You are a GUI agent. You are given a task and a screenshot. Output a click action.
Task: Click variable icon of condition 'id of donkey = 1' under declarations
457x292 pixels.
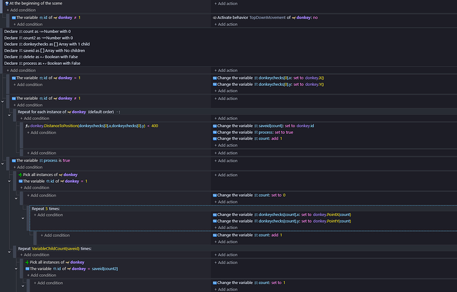tap(14, 78)
